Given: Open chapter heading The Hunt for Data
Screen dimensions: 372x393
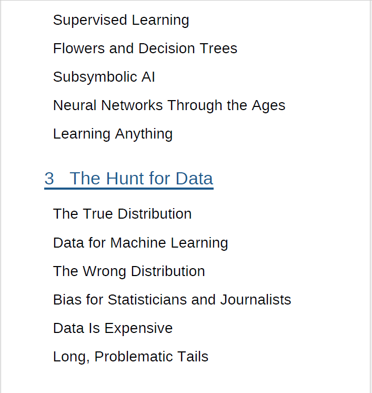Looking at the screenshot, I should (141, 179).
